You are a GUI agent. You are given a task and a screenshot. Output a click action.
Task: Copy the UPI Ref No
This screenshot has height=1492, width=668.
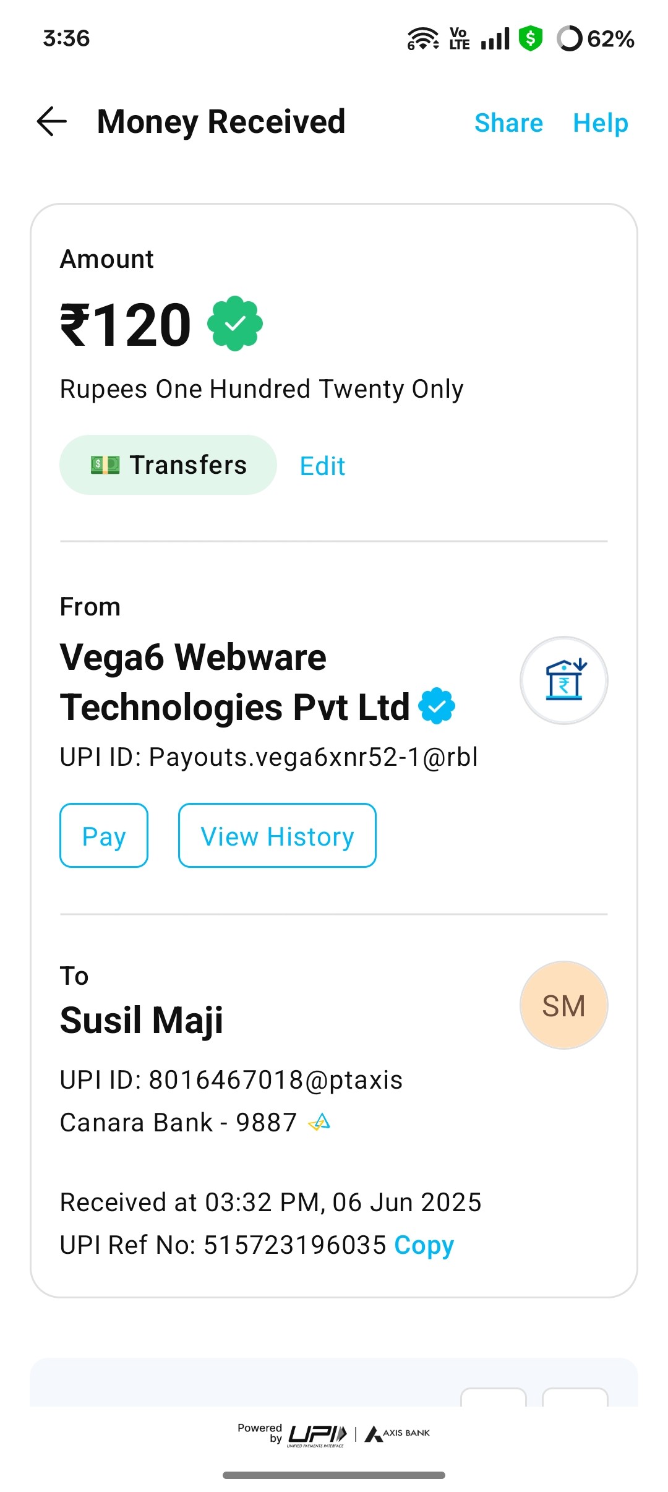(x=424, y=1245)
